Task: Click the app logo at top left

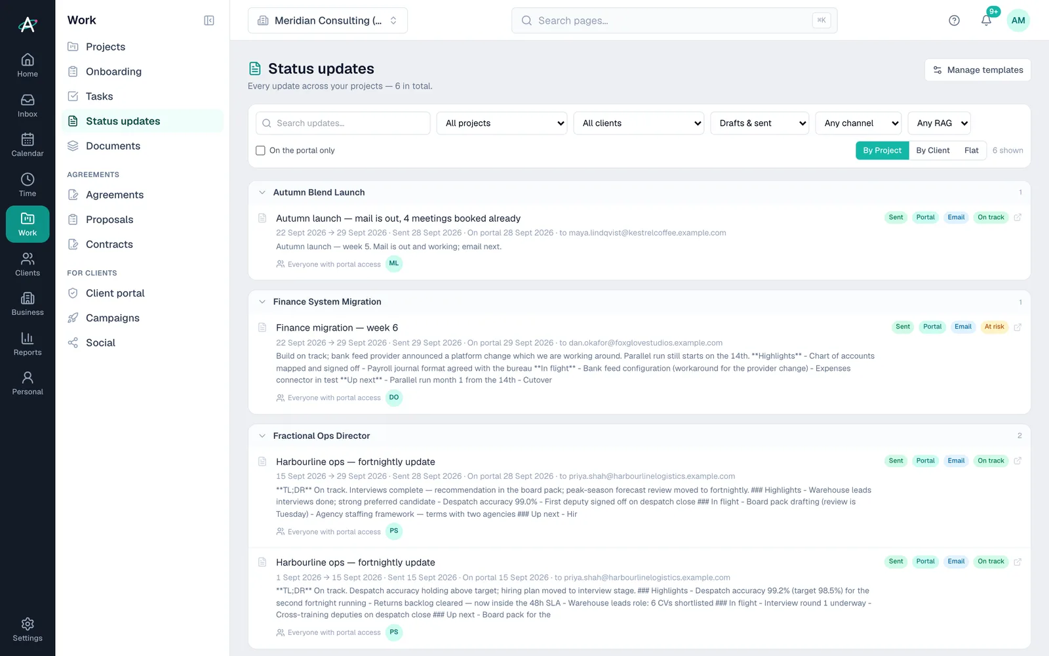Action: click(28, 24)
